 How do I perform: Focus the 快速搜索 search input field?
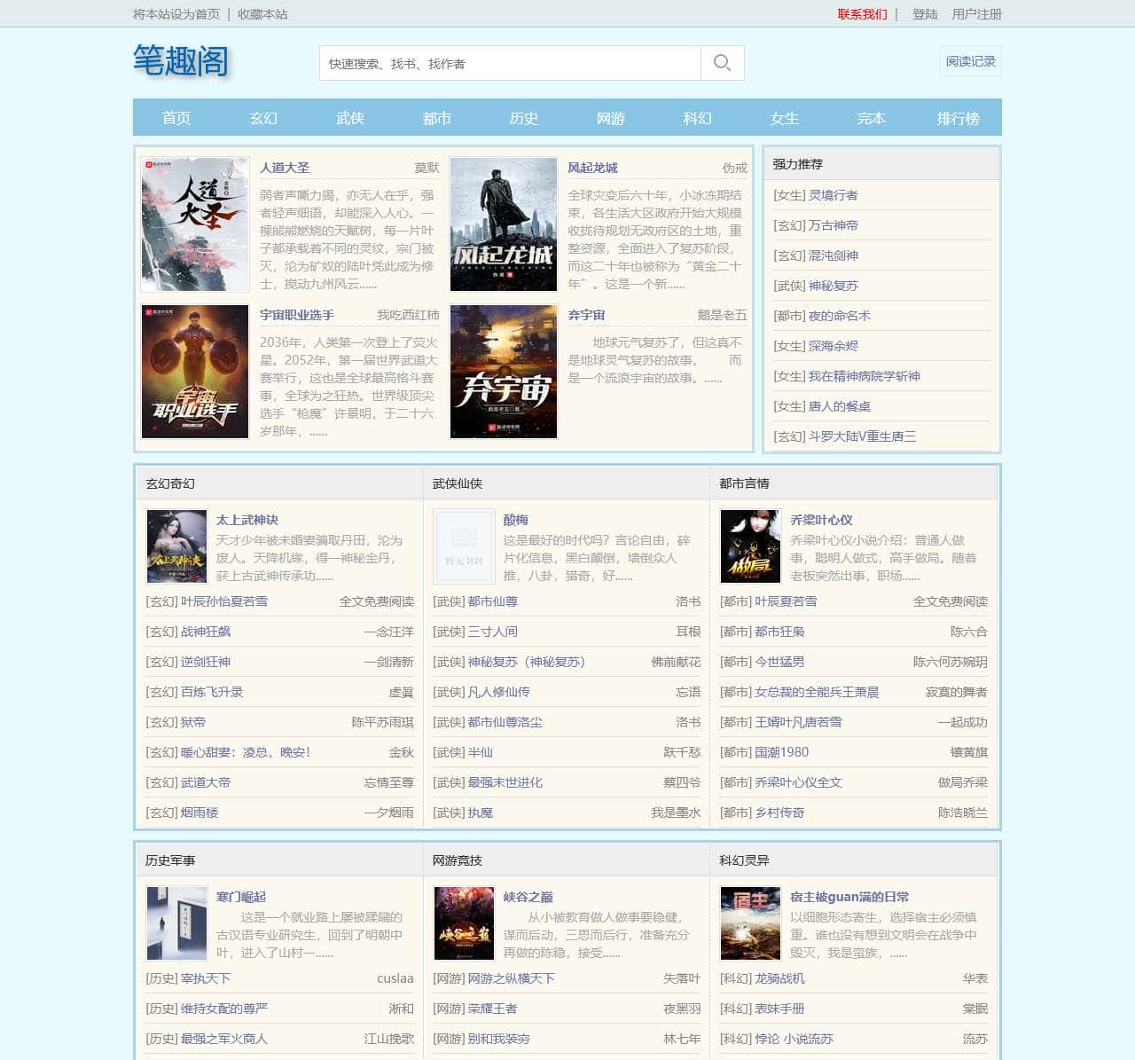pos(510,63)
